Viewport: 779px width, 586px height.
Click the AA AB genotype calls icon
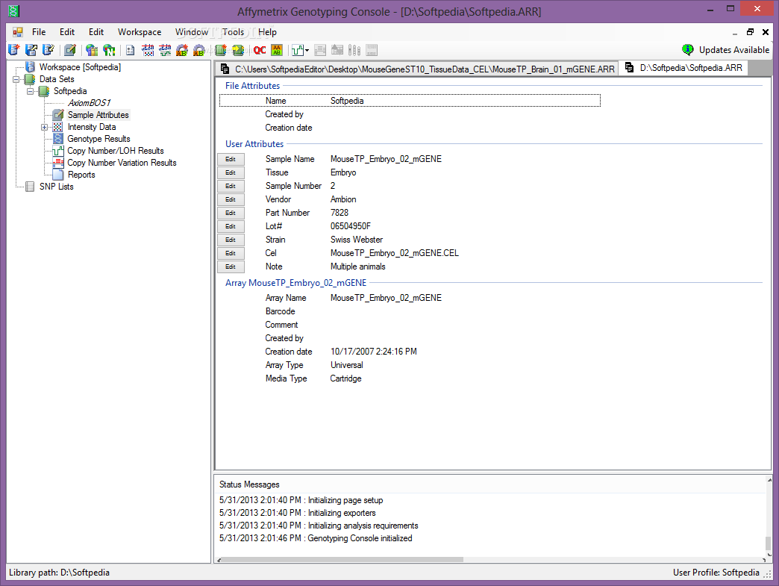(x=277, y=50)
